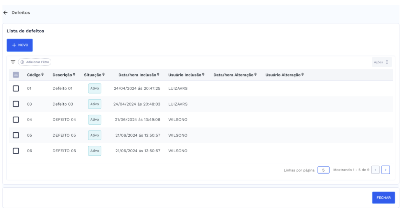Click the back arrow next to Defeitos
Viewport: 404px width, 208px height.
(x=5, y=13)
